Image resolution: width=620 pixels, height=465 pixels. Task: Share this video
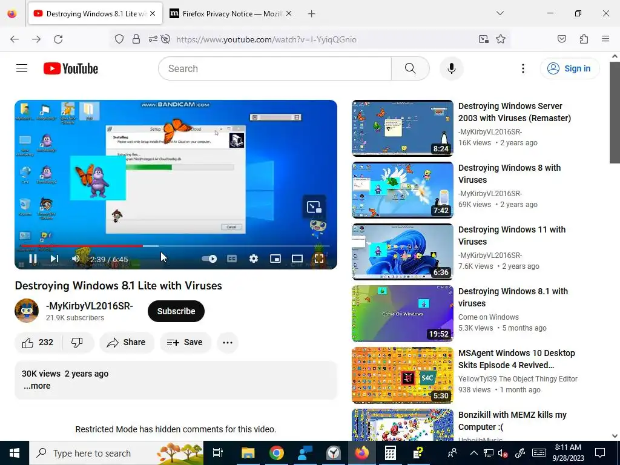click(127, 343)
